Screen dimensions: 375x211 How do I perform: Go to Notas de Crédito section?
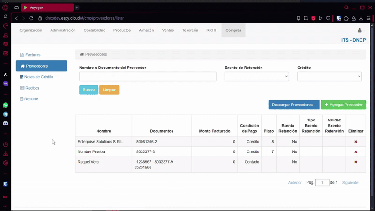pyautogui.click(x=39, y=77)
